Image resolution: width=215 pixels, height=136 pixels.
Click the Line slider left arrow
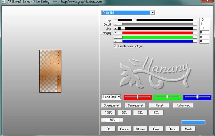point(116,29)
